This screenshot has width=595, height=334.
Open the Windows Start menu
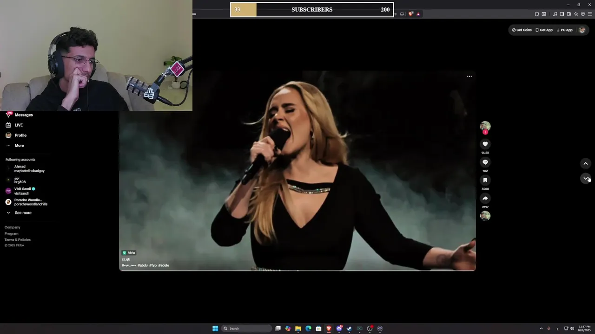[215, 328]
